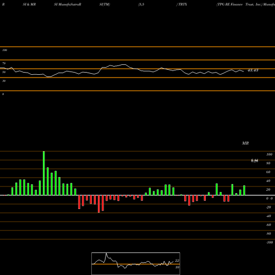
Task: Click the last green bar in MR histogram
Action: point(244,190)
